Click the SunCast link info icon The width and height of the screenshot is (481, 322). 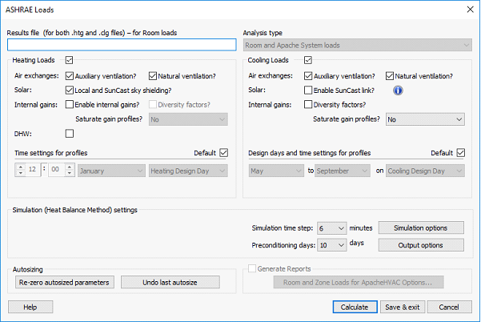pyautogui.click(x=397, y=91)
